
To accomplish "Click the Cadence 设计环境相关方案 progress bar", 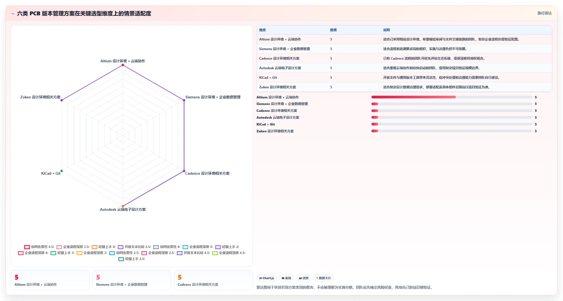I will coord(452,111).
